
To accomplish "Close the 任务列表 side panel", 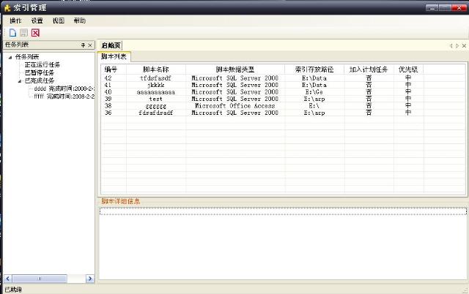I will [x=90, y=45].
